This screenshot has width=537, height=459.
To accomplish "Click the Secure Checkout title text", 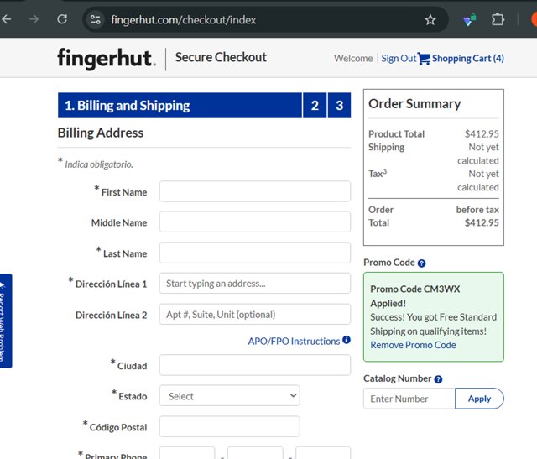I will (221, 57).
